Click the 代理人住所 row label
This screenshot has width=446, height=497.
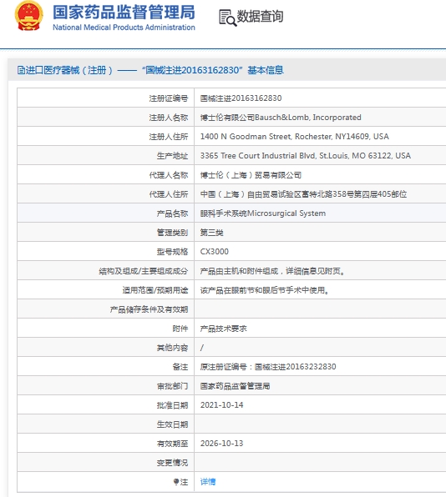click(x=169, y=194)
